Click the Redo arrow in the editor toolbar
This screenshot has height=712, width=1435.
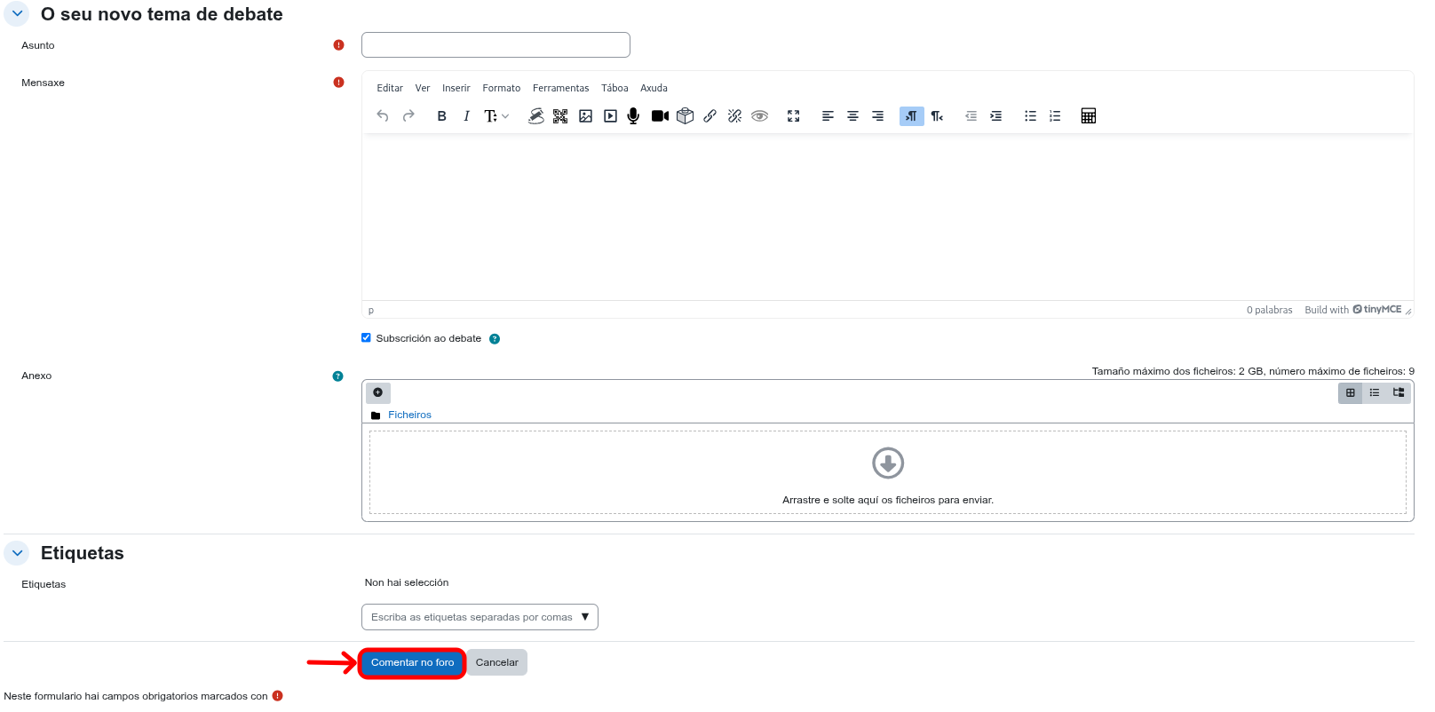(408, 116)
